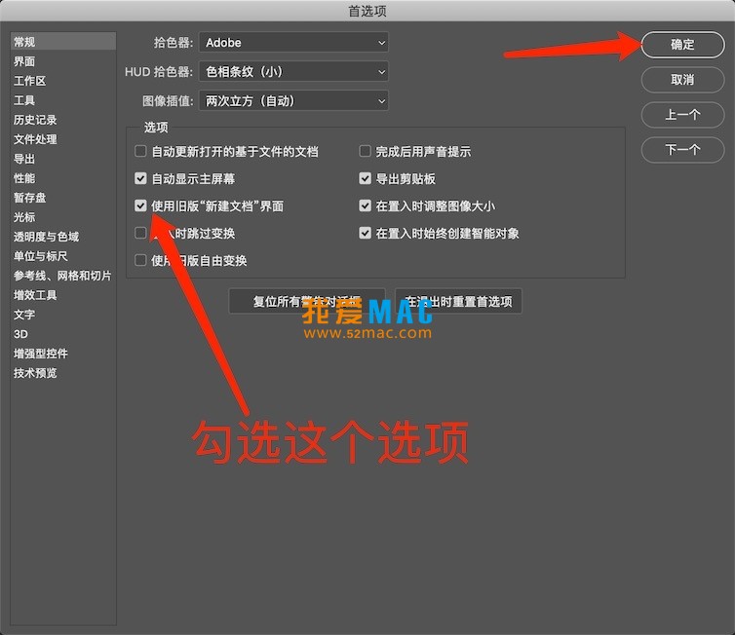The height and width of the screenshot is (635, 735).
Task: Go to previous page with 上一个
Action: [x=682, y=115]
